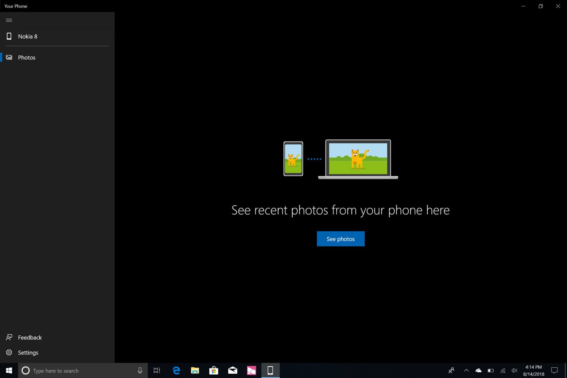567x378 pixels.
Task: Select the Nokia 8 device entry
Action: click(27, 37)
